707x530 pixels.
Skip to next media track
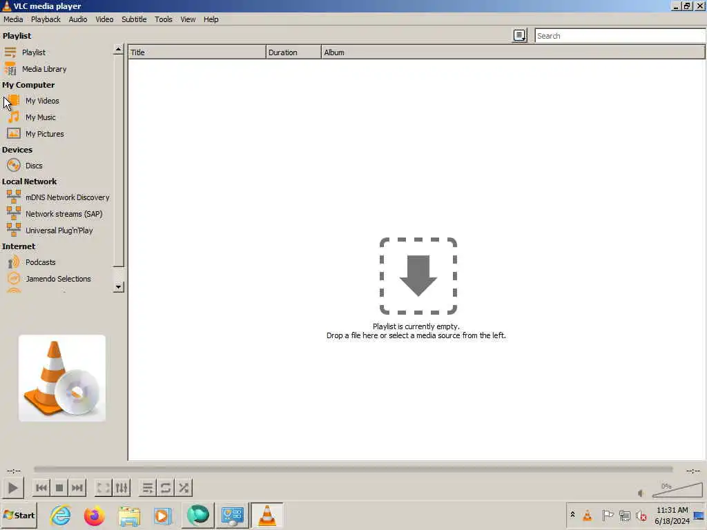[x=77, y=488]
